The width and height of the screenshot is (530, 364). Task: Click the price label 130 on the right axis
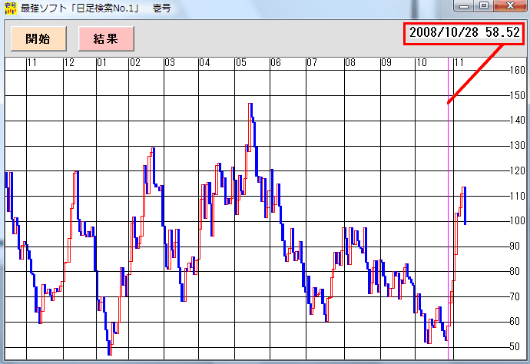point(518,146)
